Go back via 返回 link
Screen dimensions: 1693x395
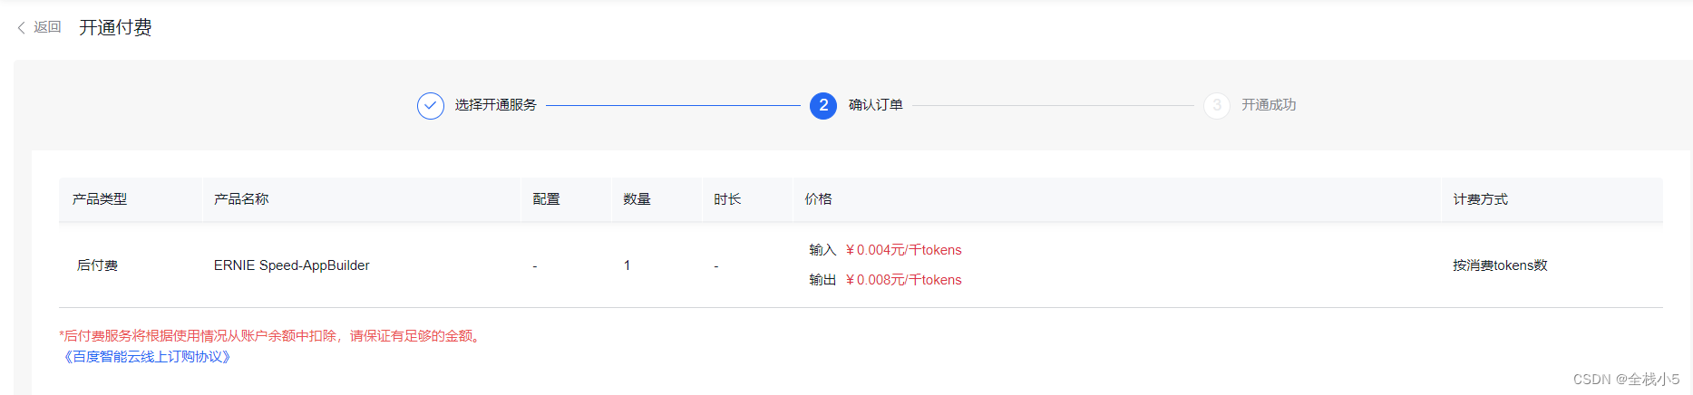pyautogui.click(x=47, y=27)
